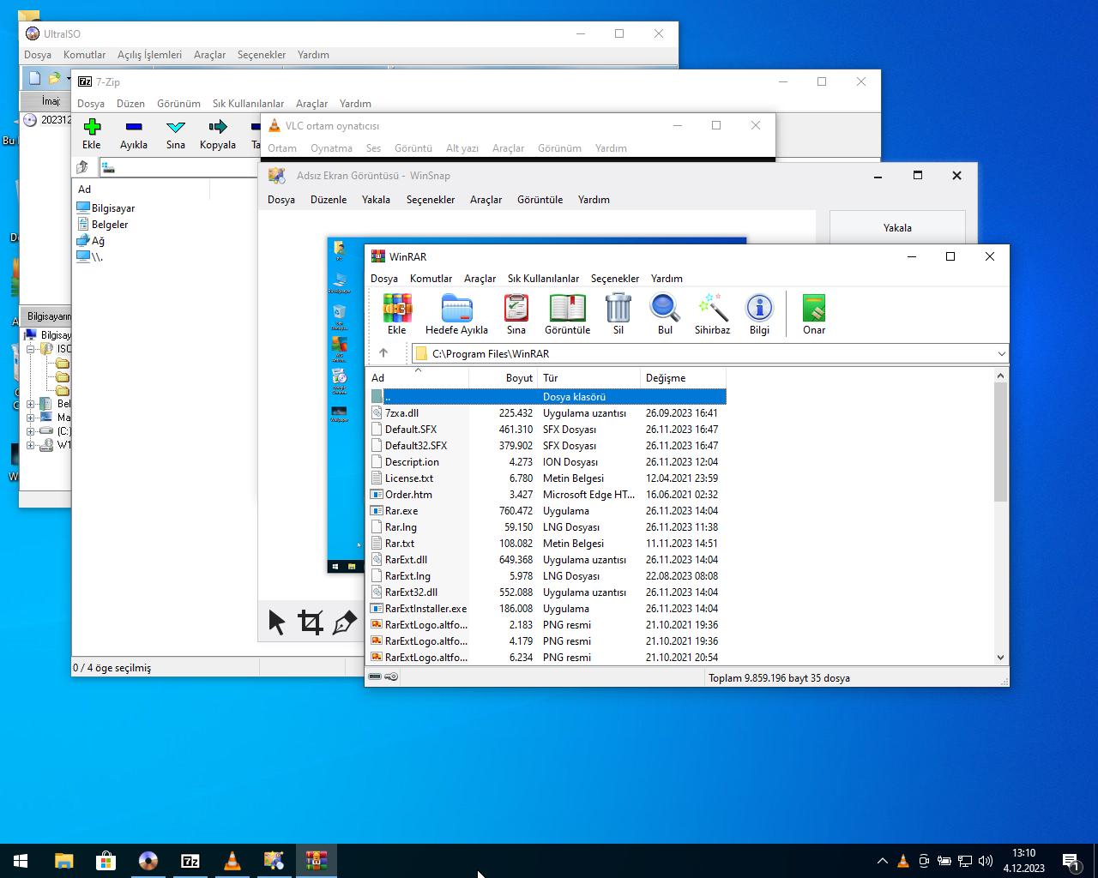The height and width of the screenshot is (878, 1098).
Task: Expand the ISO node in UltraISO tree
Action: point(31,349)
